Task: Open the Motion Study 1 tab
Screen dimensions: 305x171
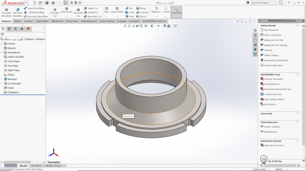Action: 54,166
